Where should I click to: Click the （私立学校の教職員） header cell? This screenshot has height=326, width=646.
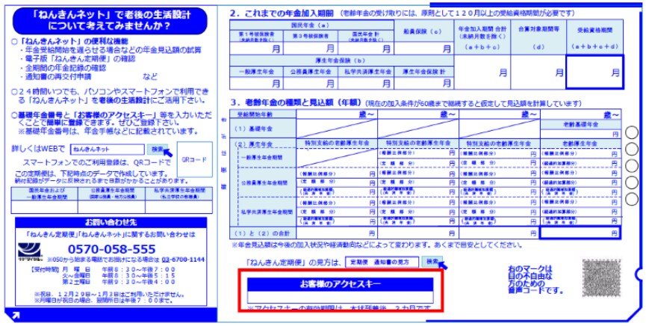(x=178, y=194)
